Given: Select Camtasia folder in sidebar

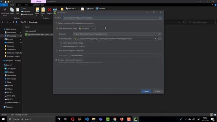Looking at the screenshot, I should (11, 46).
